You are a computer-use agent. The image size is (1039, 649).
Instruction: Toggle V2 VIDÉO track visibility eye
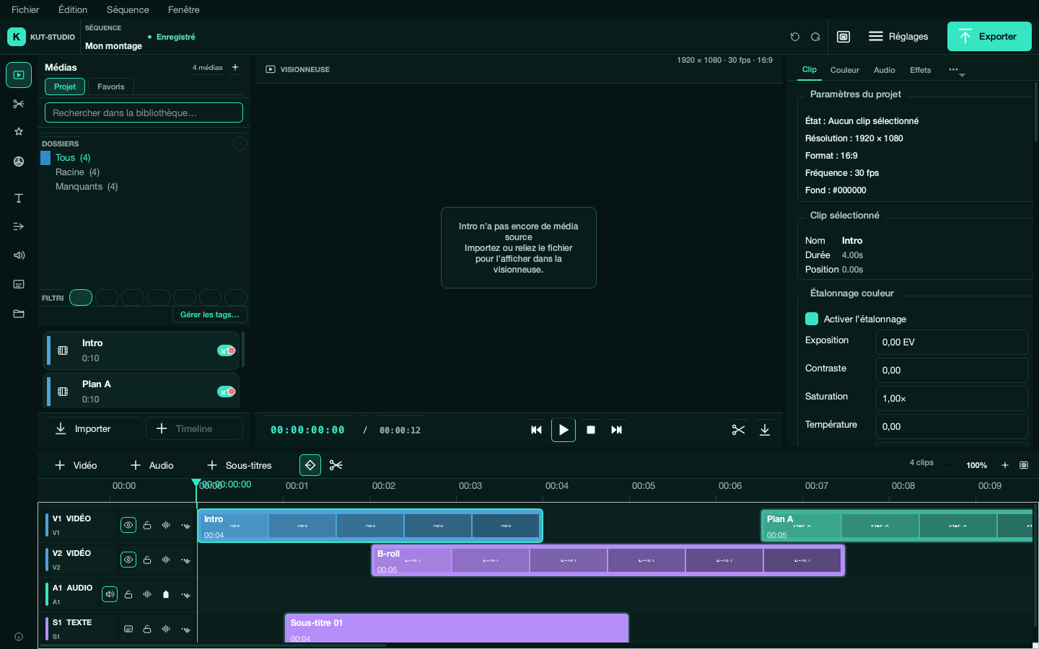[x=128, y=560]
